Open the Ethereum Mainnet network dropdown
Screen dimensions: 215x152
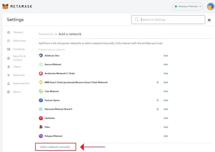pyautogui.click(x=188, y=6)
